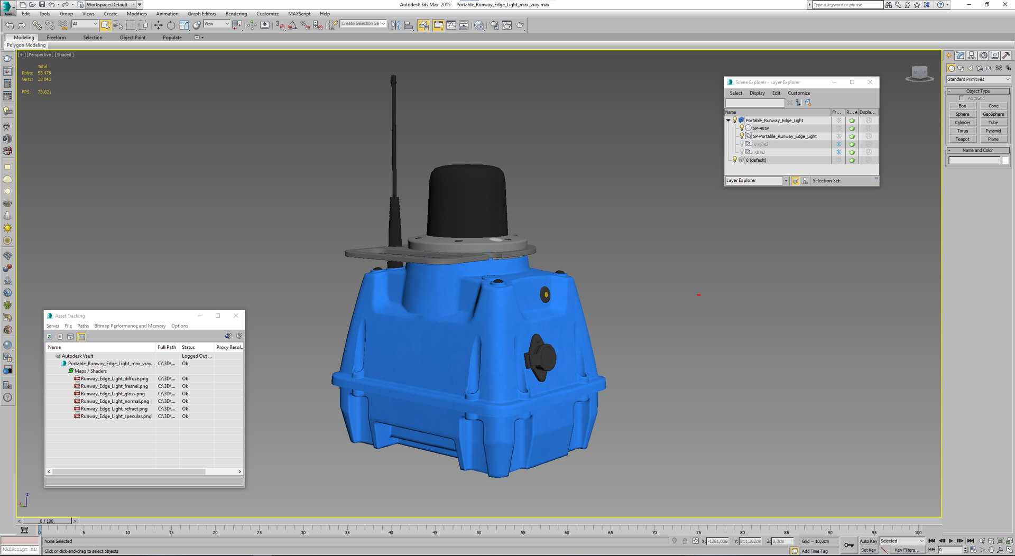1015x556 pixels.
Task: Click the Play Animation button
Action: point(951,541)
